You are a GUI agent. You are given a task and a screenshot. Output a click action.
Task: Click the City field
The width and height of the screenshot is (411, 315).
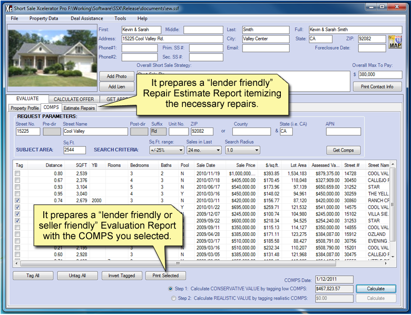click(x=266, y=39)
